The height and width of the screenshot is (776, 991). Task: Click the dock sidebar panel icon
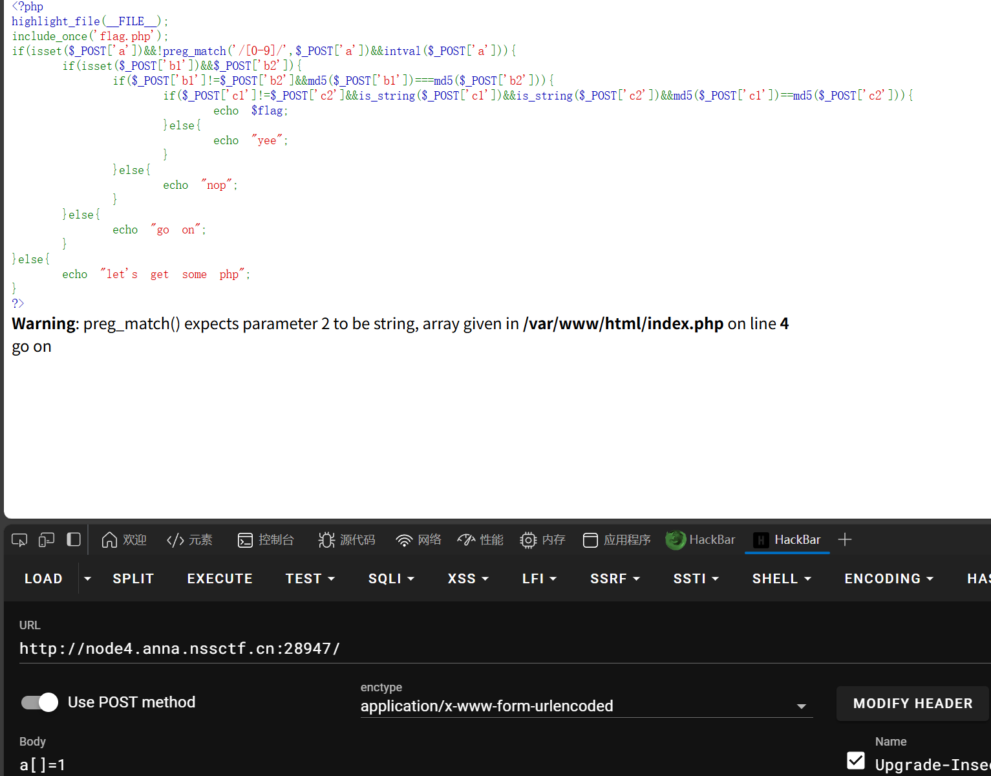(74, 540)
